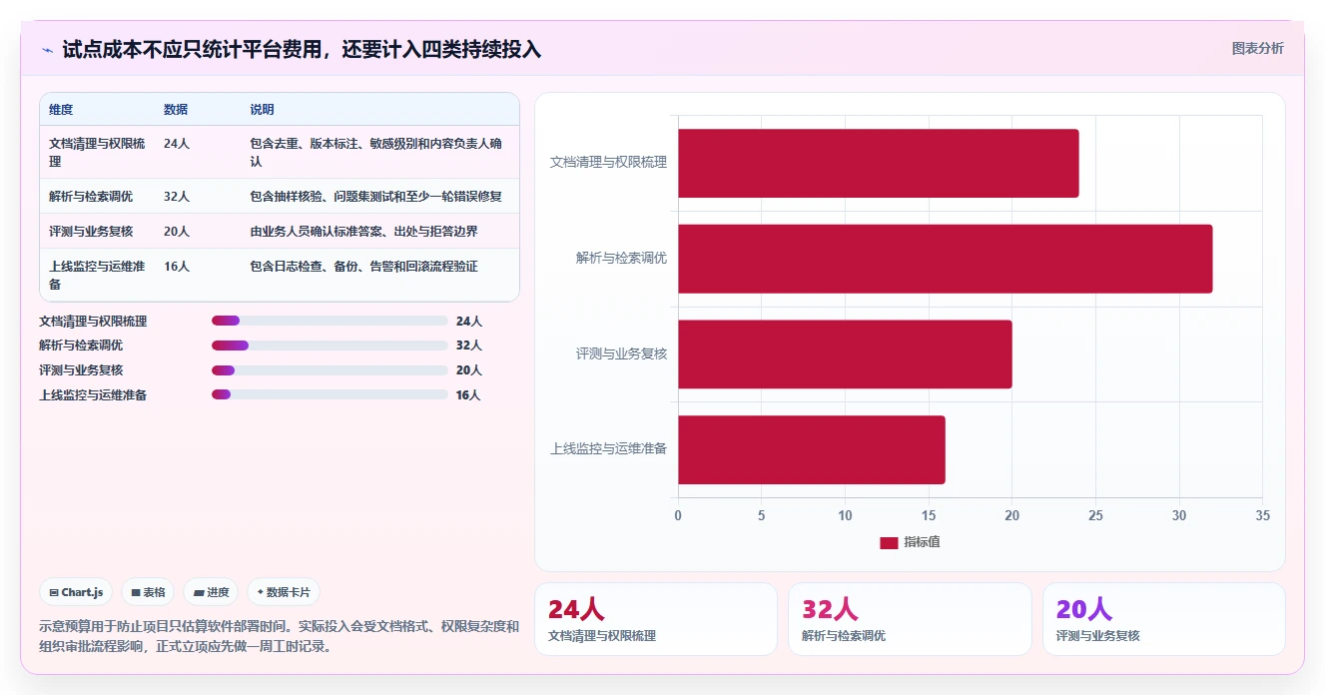This screenshot has height=695, width=1325.
Task: Select the 表格 tag chip
Action: coord(148,592)
